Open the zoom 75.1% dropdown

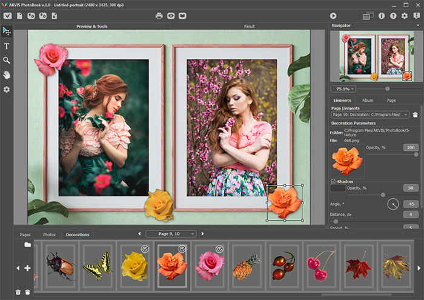[x=343, y=88]
